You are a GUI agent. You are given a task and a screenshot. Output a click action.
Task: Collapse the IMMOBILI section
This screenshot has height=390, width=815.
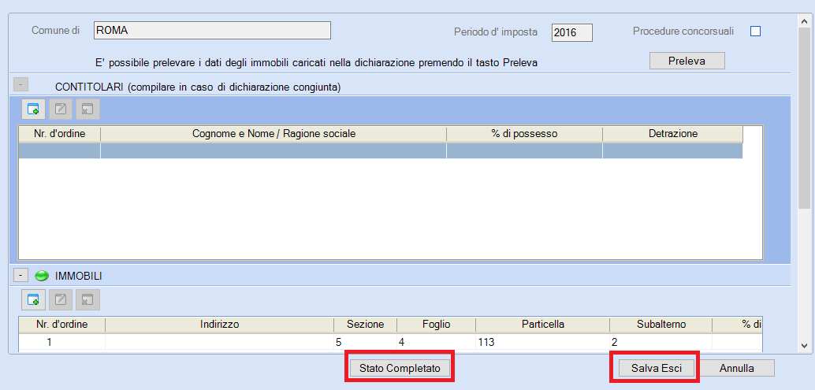click(x=20, y=275)
